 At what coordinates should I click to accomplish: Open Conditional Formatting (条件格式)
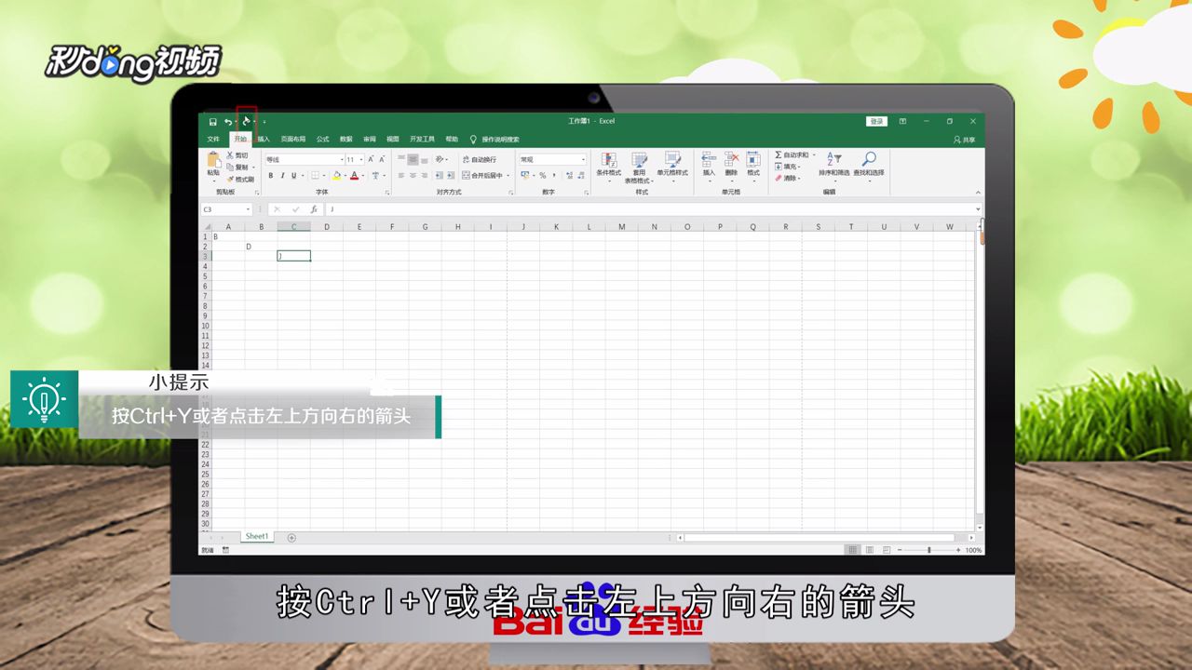click(608, 166)
